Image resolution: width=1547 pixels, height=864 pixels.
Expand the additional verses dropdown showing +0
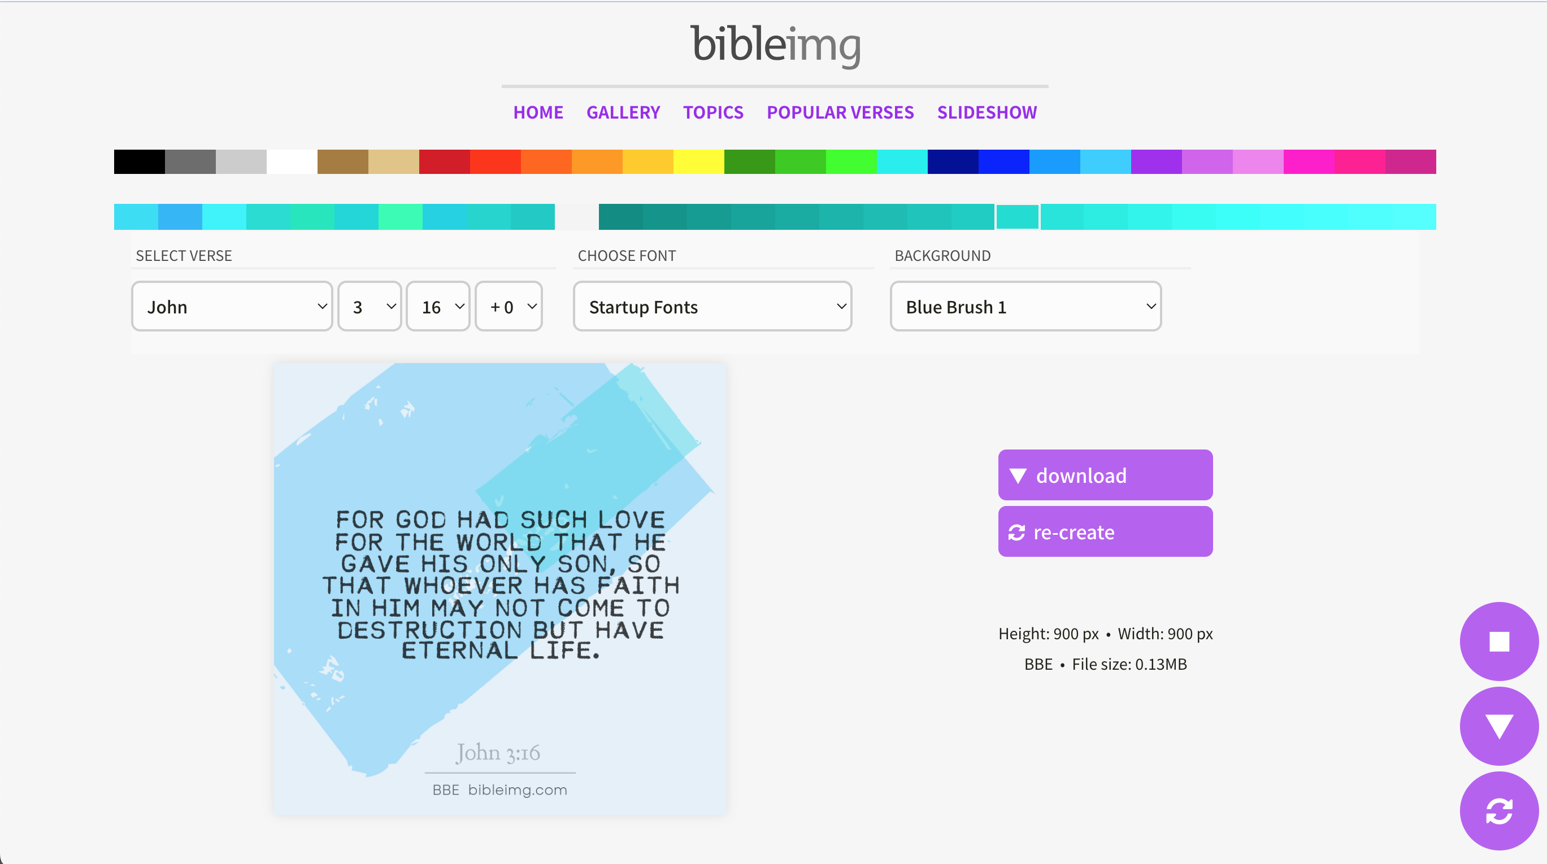pos(508,306)
